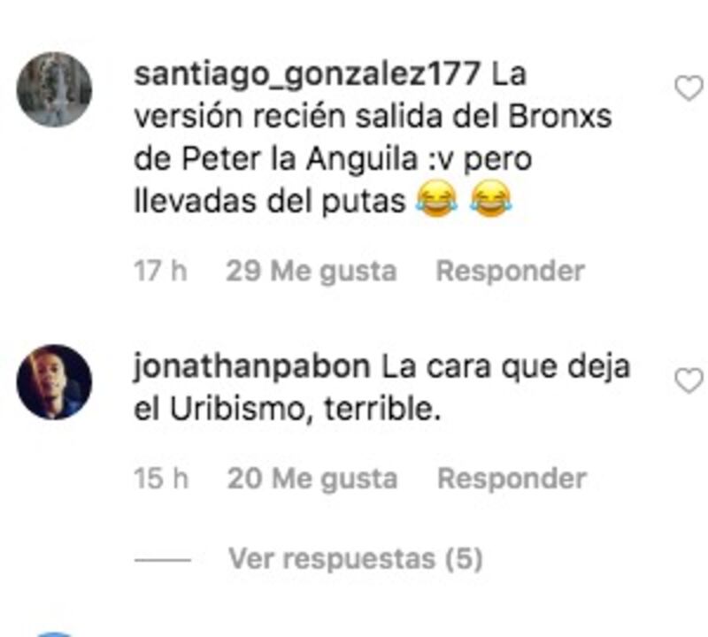Like santiago_gonzalez177's comment with the heart
This screenshot has height=637, width=708.
coord(689,88)
